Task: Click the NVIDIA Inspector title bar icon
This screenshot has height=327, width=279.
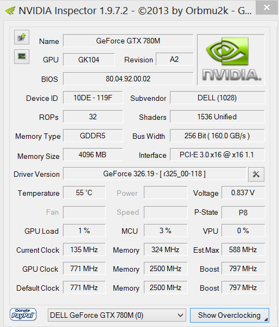Action: [x=10, y=10]
